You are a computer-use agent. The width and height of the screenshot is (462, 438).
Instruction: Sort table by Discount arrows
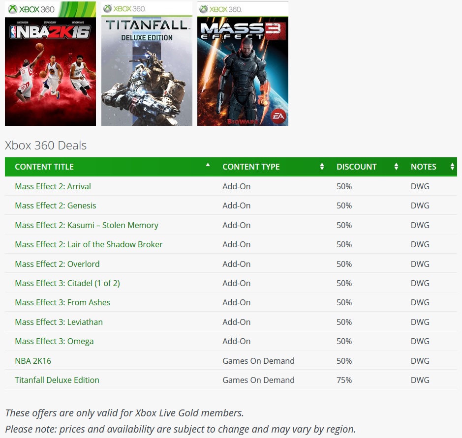point(396,167)
